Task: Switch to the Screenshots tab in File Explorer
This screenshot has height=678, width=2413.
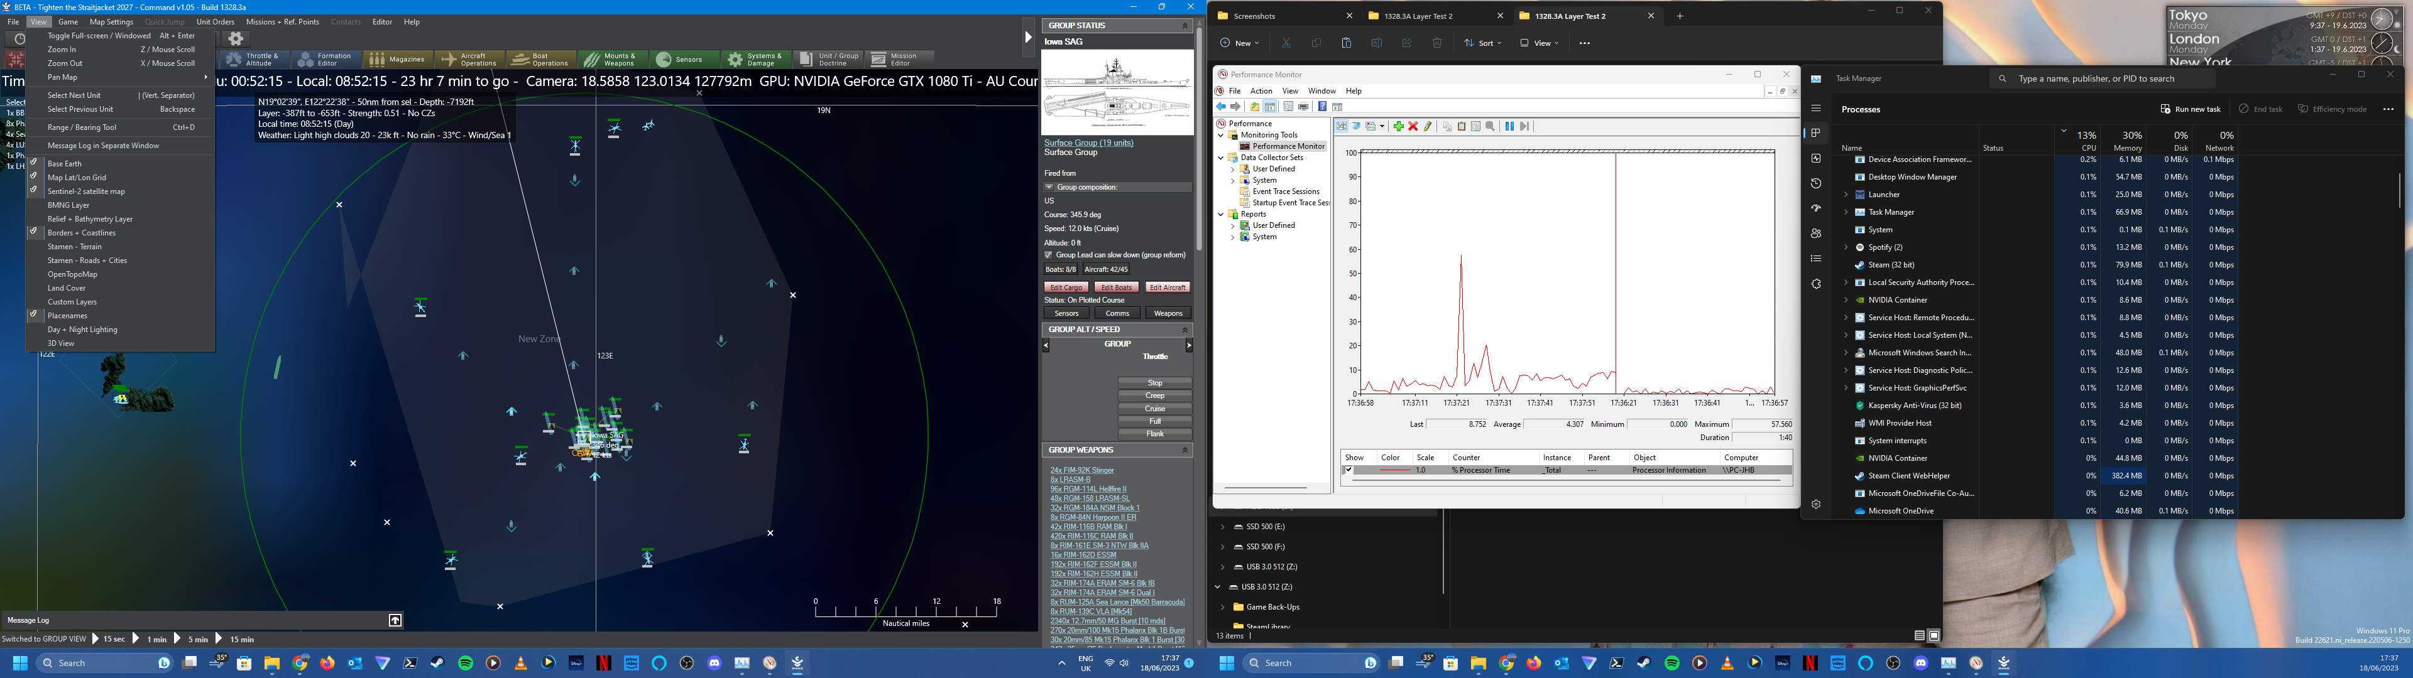Action: [1285, 16]
